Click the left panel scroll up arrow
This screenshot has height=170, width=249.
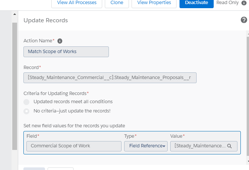pyautogui.click(x=15, y=14)
